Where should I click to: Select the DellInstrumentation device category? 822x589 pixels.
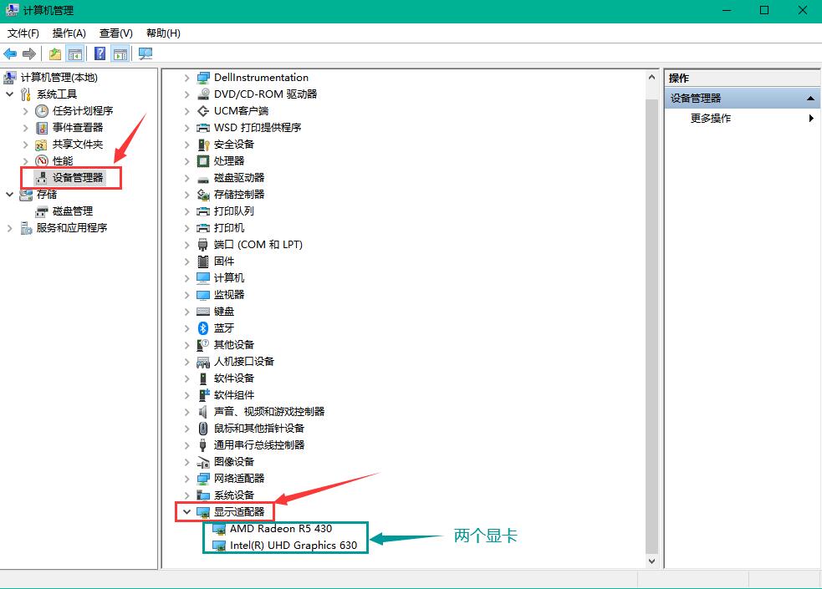coord(261,78)
